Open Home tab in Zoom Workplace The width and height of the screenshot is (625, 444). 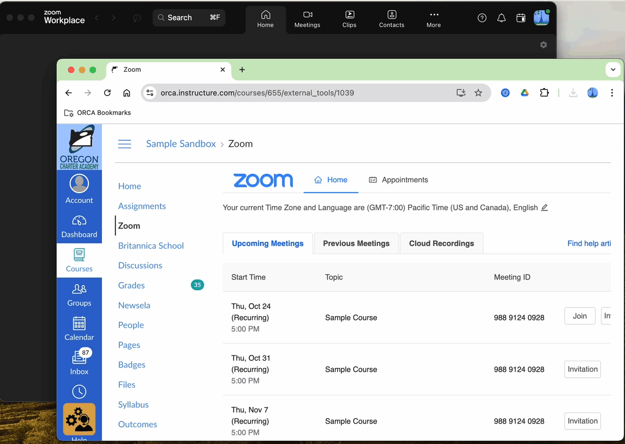[x=265, y=19]
